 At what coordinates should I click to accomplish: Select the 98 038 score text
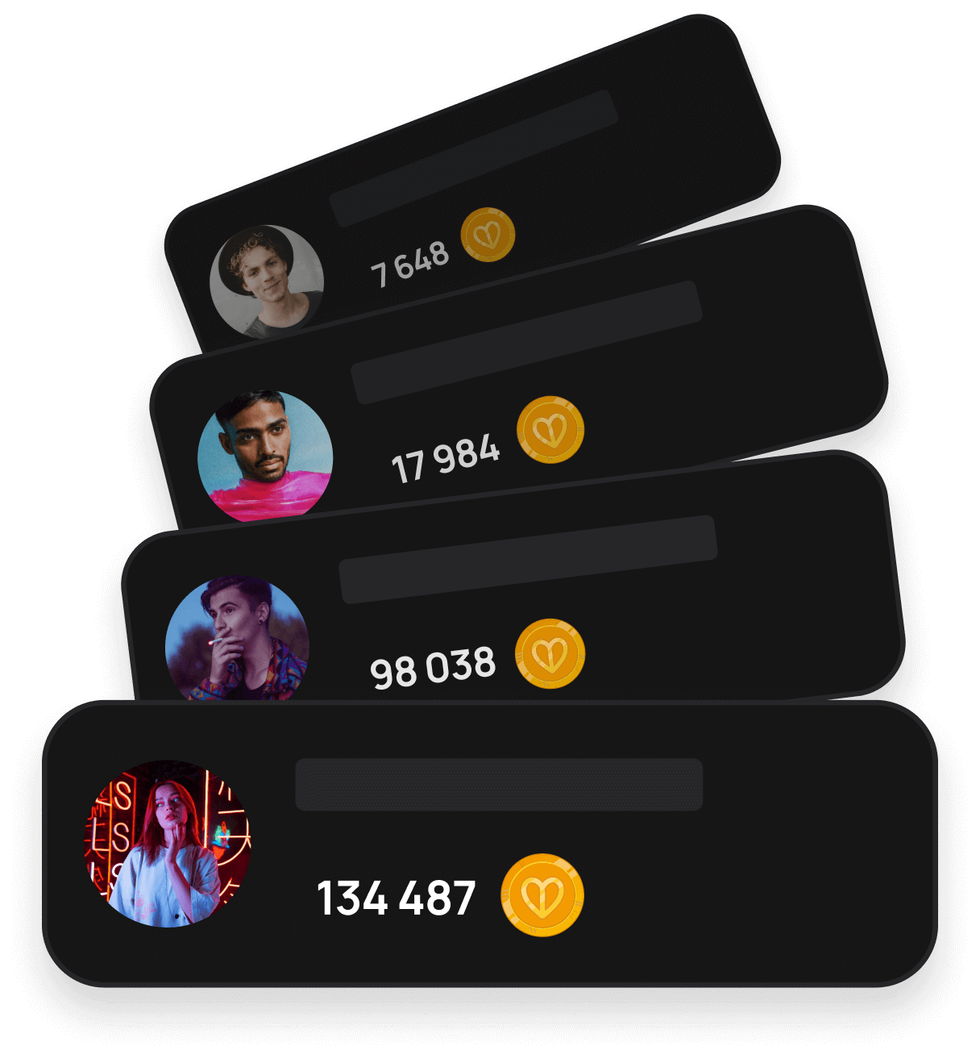coord(433,668)
